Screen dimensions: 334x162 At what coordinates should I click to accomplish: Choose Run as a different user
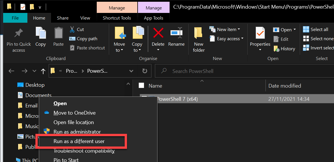[x=98, y=141]
